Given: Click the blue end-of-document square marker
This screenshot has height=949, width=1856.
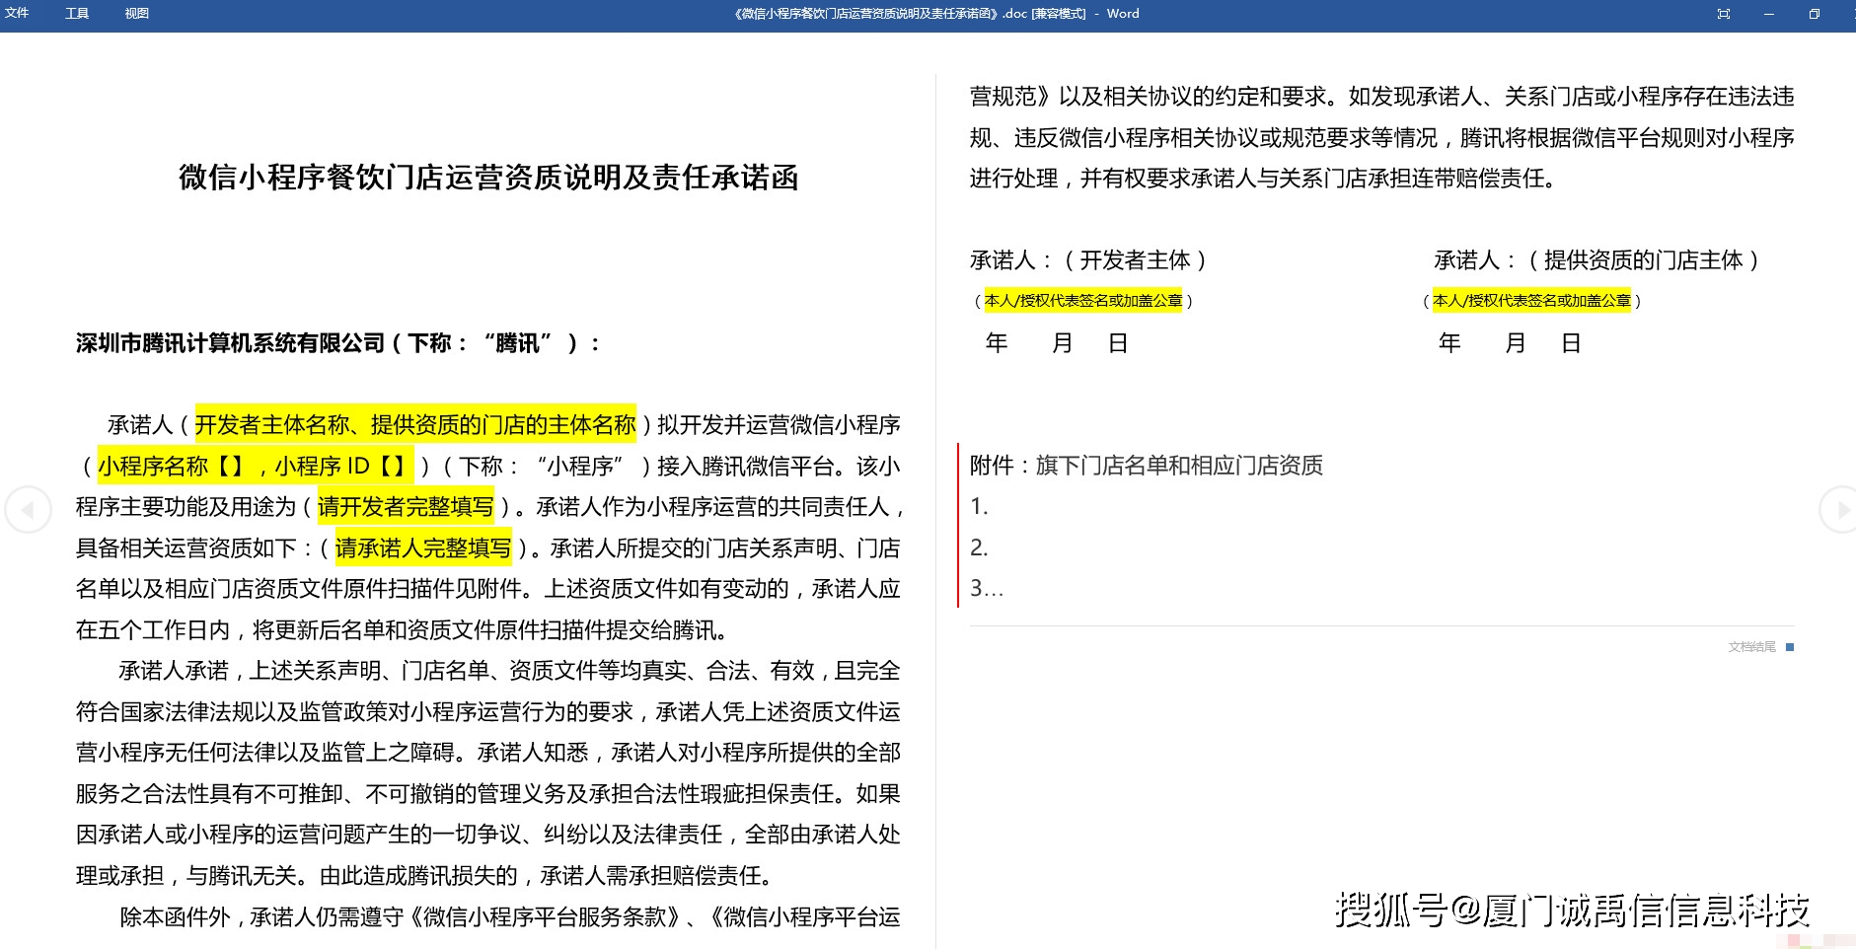Looking at the screenshot, I should [x=1790, y=647].
